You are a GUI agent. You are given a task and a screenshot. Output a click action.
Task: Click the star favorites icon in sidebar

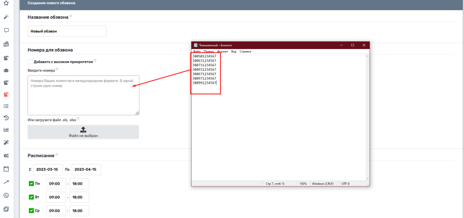coord(6,3)
